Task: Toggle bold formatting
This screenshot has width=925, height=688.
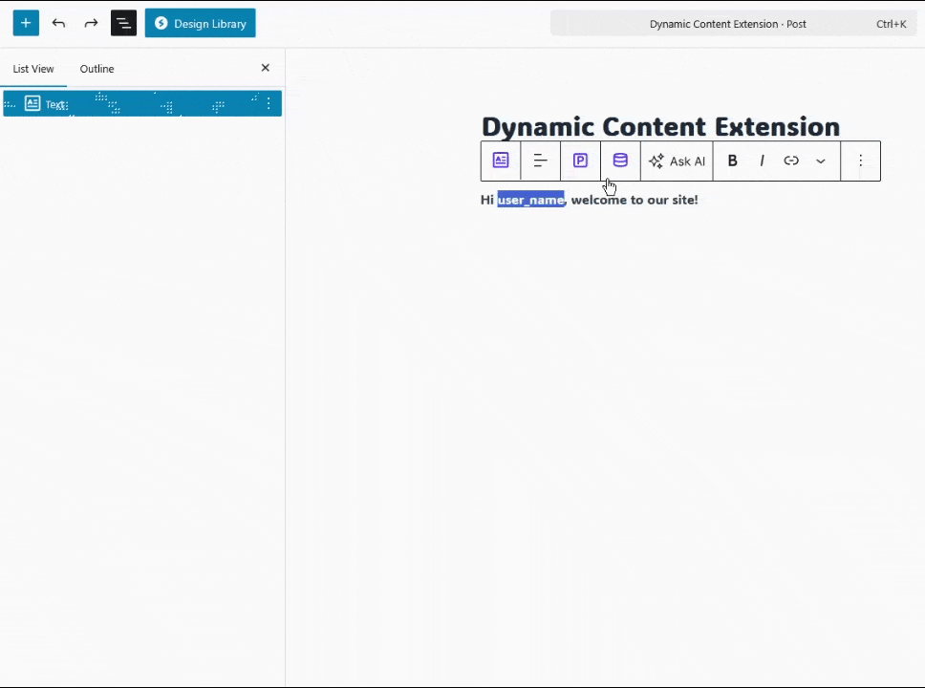Action: [733, 161]
